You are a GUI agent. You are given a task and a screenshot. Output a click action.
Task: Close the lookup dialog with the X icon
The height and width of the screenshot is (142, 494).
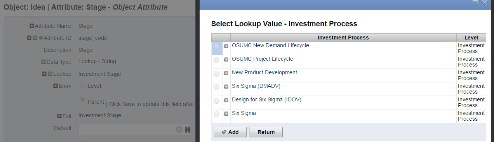coord(484,2)
